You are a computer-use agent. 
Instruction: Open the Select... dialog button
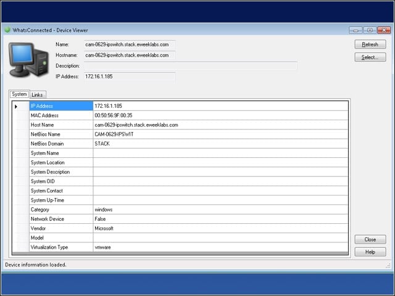(x=370, y=57)
